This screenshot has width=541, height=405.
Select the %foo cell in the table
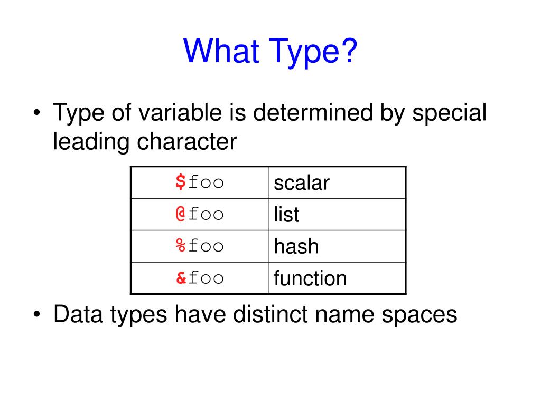(199, 246)
